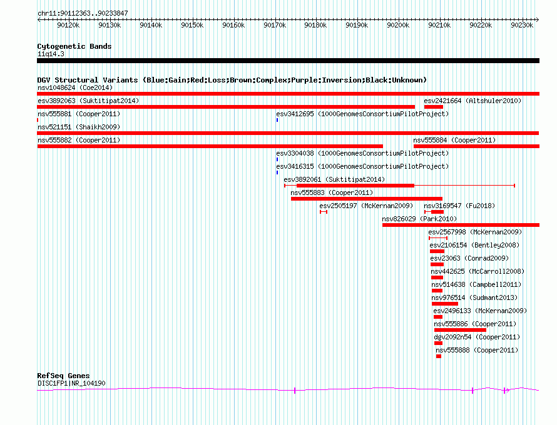The height and width of the screenshot is (425, 557).
Task: Click the magenta DISC1FP1 exon arrow marker
Action: (x=506, y=390)
